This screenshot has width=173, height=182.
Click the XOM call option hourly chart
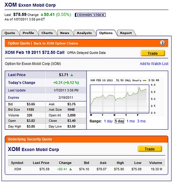pos(119,99)
